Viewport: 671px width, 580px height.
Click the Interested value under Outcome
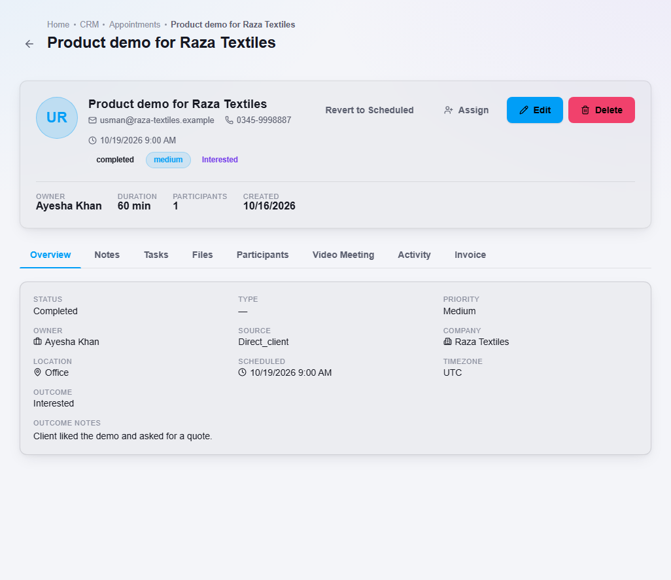pyautogui.click(x=54, y=403)
